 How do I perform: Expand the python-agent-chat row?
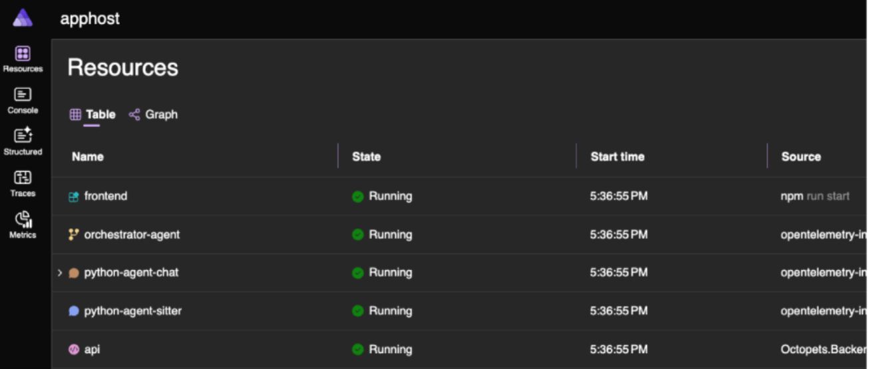pos(60,273)
